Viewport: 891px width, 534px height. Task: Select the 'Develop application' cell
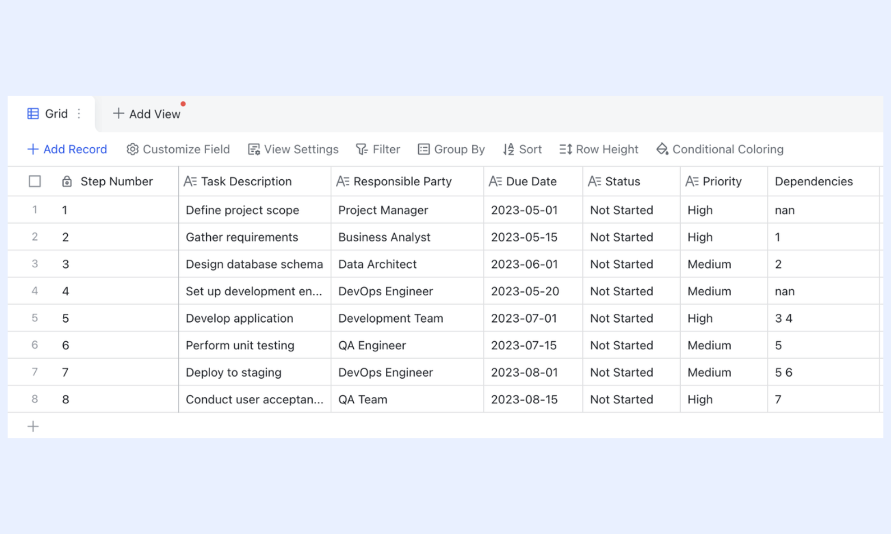coord(255,318)
